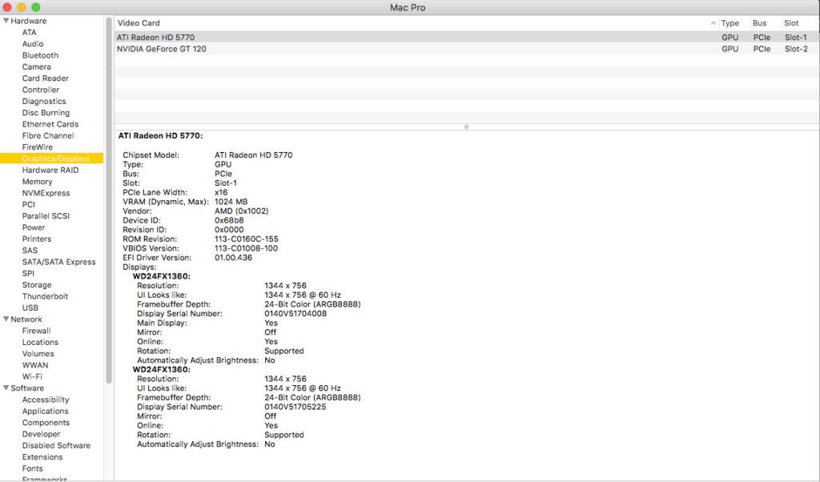Open NVMExpress in the sidebar

tap(46, 194)
